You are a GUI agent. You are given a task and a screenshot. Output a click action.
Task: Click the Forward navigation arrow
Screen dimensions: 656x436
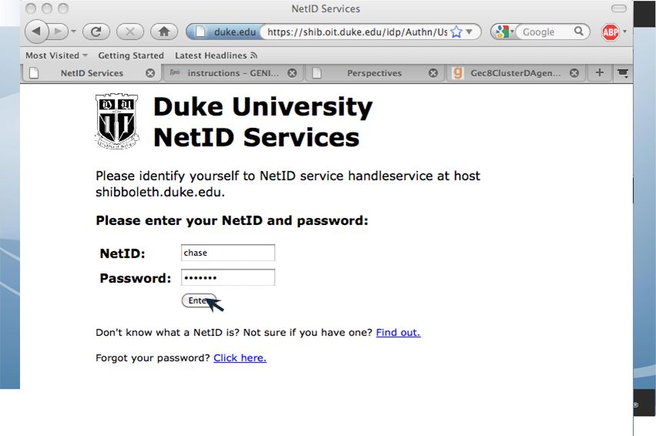coord(59,32)
